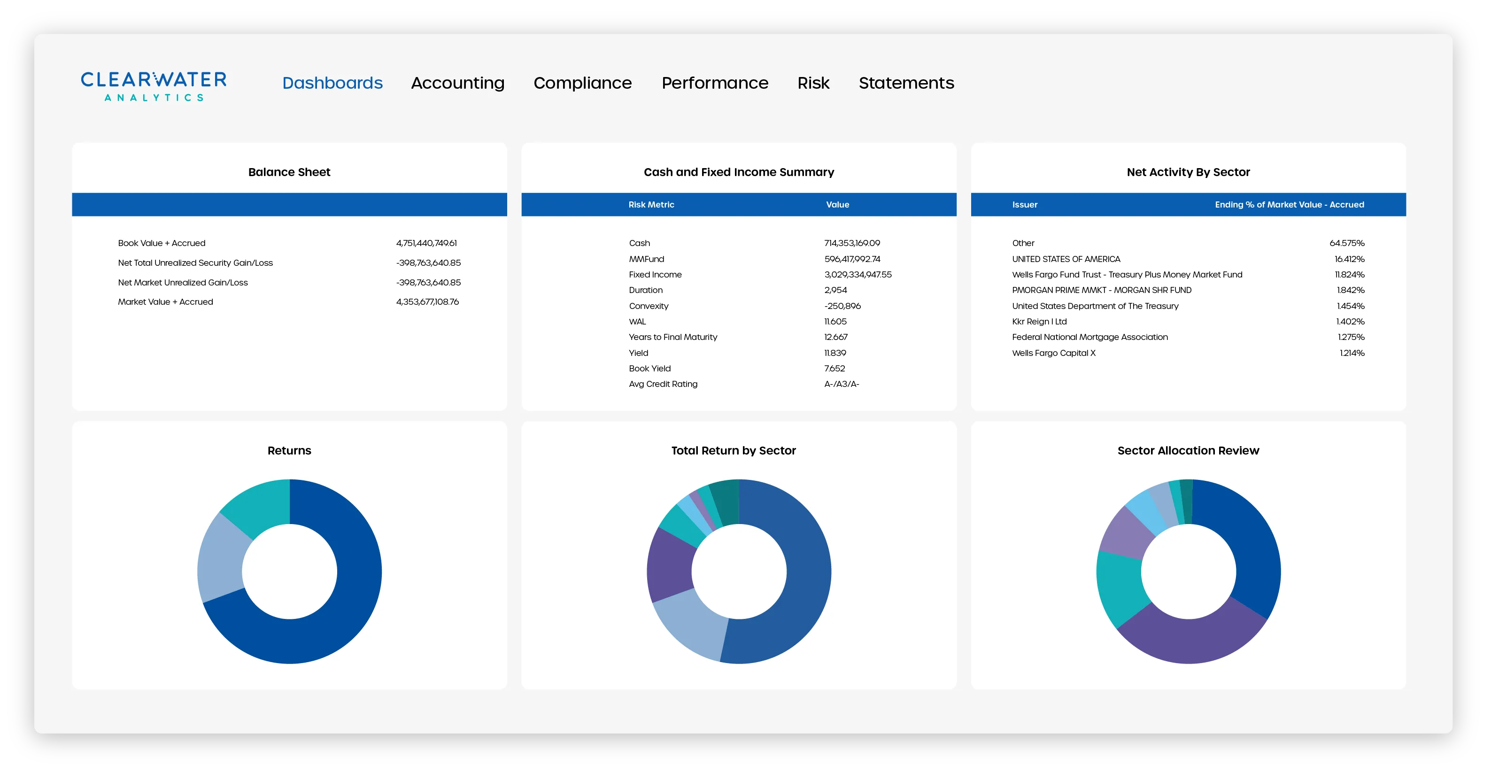Select the Market Value + Accrued row
1491x772 pixels.
pyautogui.click(x=166, y=301)
